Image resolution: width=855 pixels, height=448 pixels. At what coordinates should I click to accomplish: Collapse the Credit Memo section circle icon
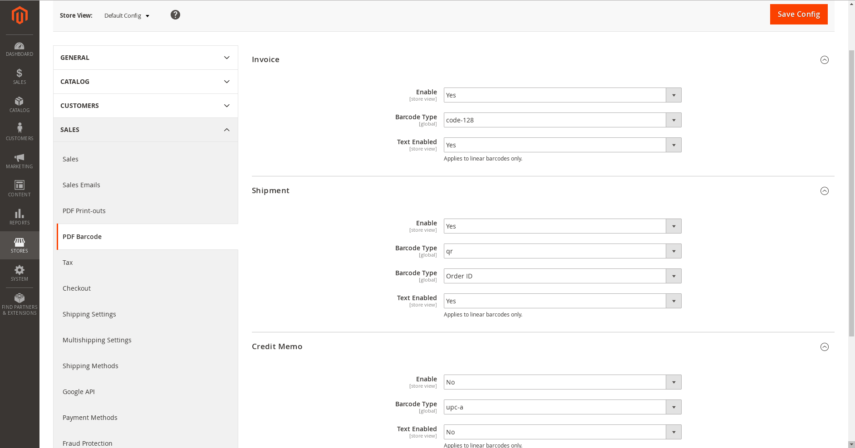[825, 347]
